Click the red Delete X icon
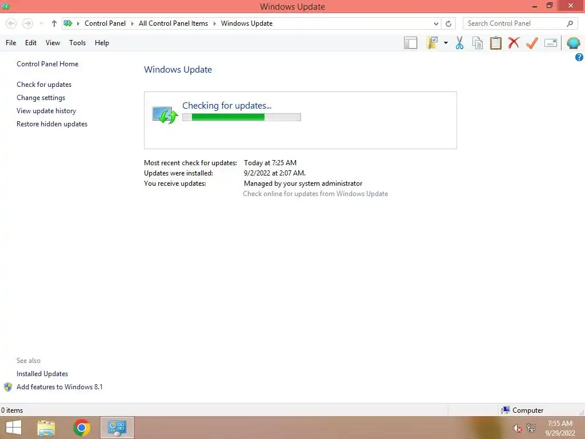This screenshot has width=585, height=439. coord(514,42)
